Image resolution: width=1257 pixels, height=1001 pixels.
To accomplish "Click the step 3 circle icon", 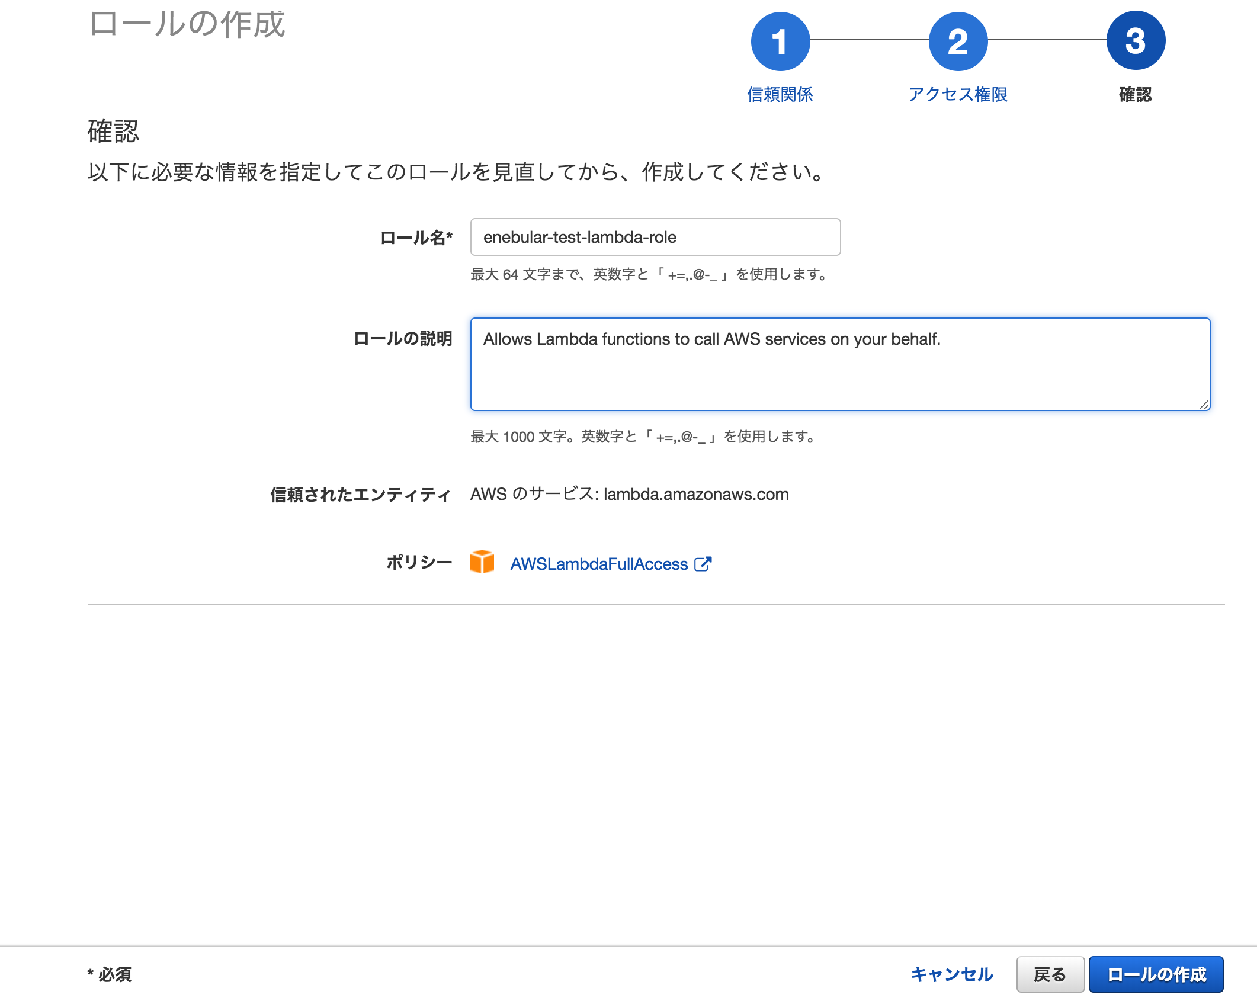I will click(1136, 41).
